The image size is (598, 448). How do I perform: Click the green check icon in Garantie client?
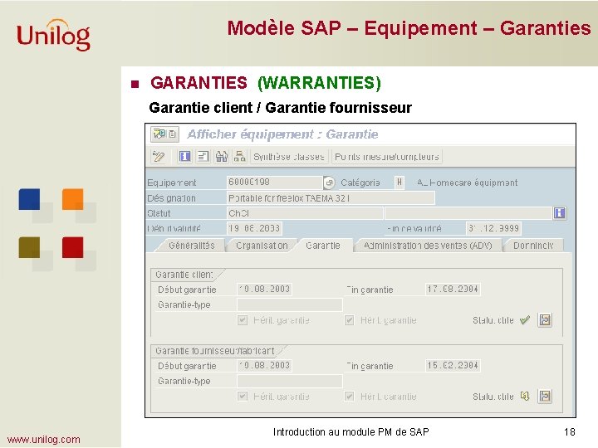coord(525,320)
